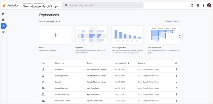Click the Apr 18, 2023 date cell

(x=120, y=88)
